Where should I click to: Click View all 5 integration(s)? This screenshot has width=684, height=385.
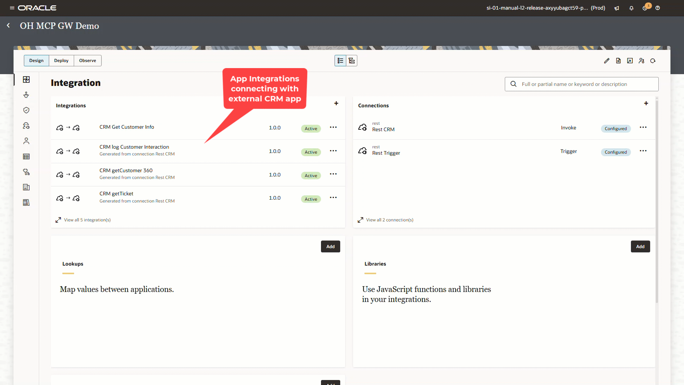pyautogui.click(x=87, y=220)
